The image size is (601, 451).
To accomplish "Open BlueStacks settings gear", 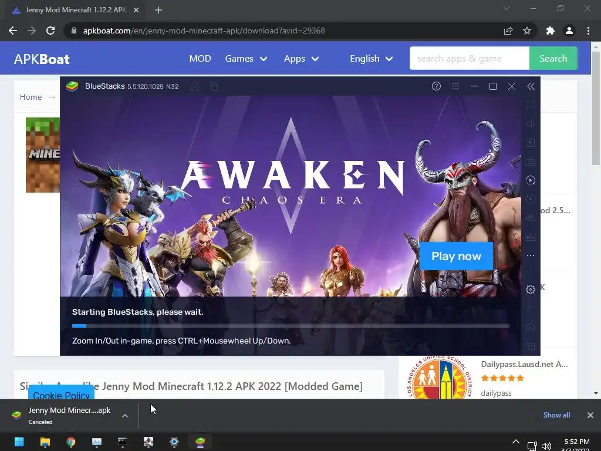I will [x=531, y=290].
